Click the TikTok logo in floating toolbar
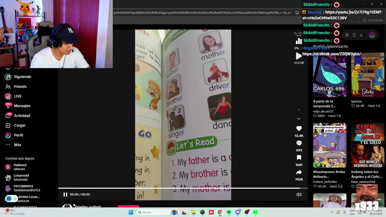This screenshot has height=217, width=386. coord(347,35)
